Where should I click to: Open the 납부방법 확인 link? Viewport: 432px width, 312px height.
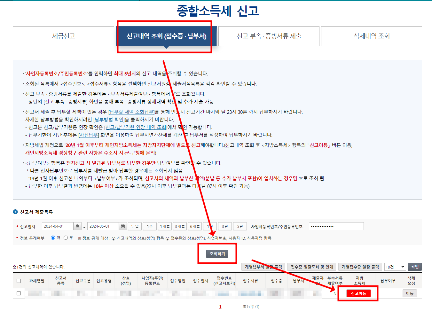coord(109,120)
